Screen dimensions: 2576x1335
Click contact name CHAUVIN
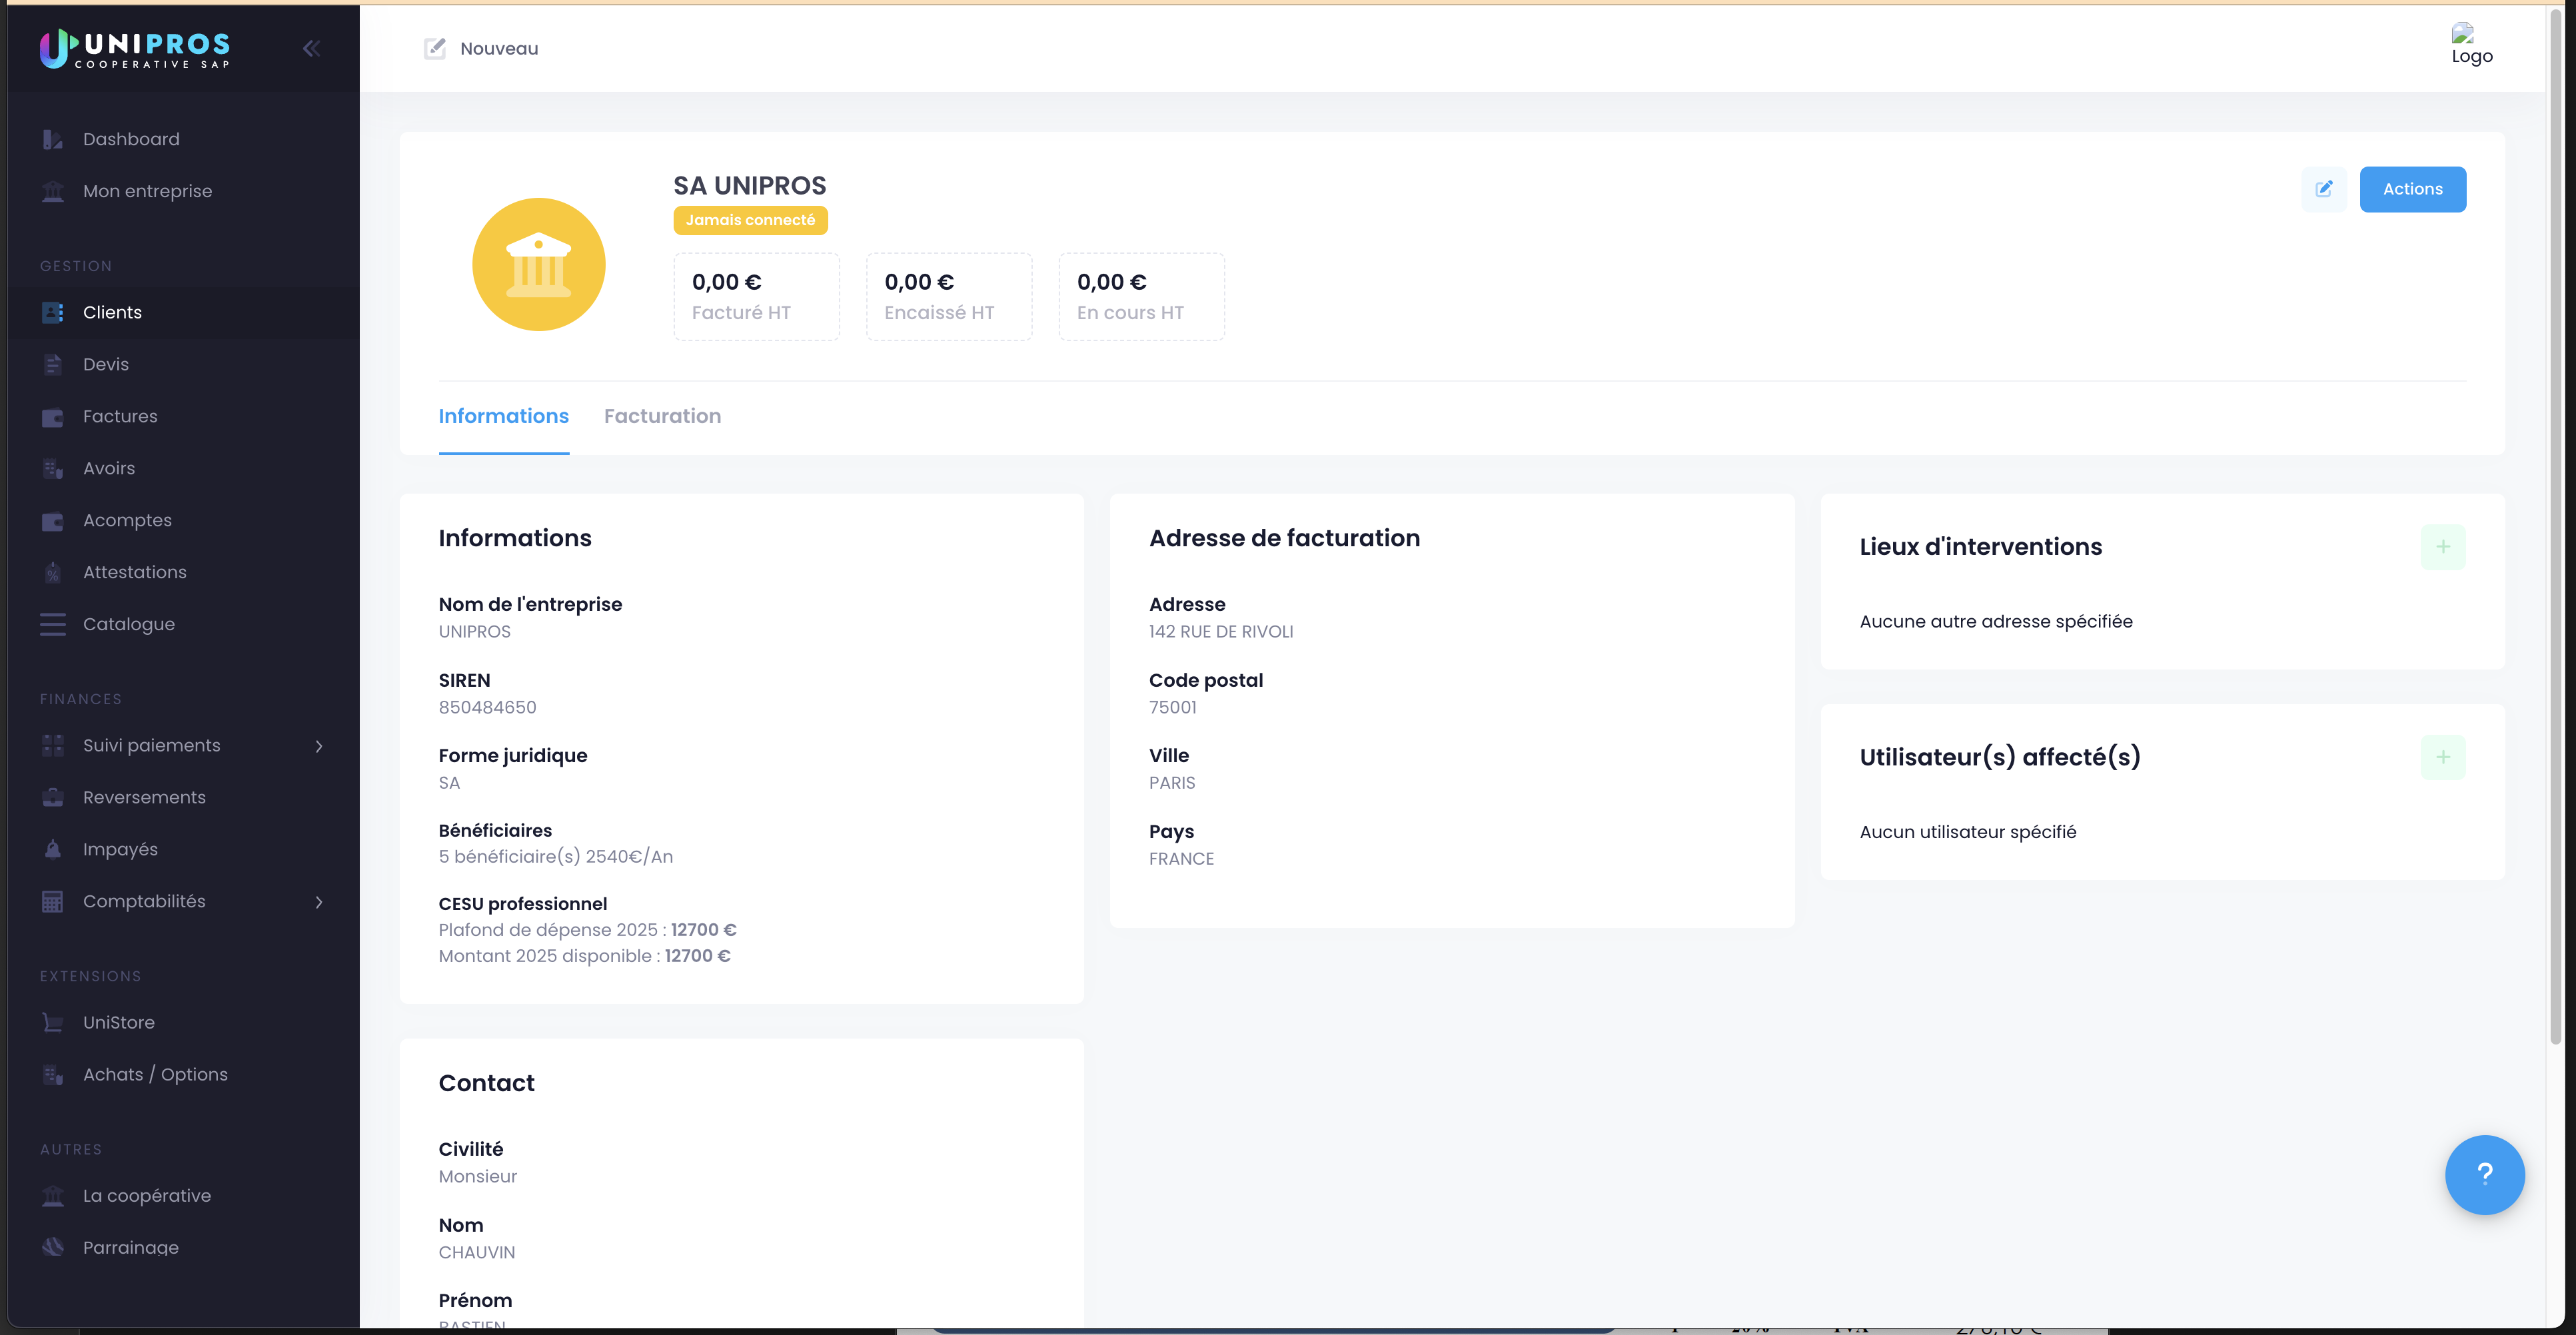[477, 1252]
